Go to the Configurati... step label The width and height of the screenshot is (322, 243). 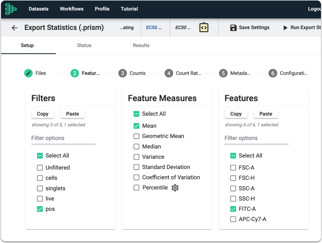[x=294, y=73]
